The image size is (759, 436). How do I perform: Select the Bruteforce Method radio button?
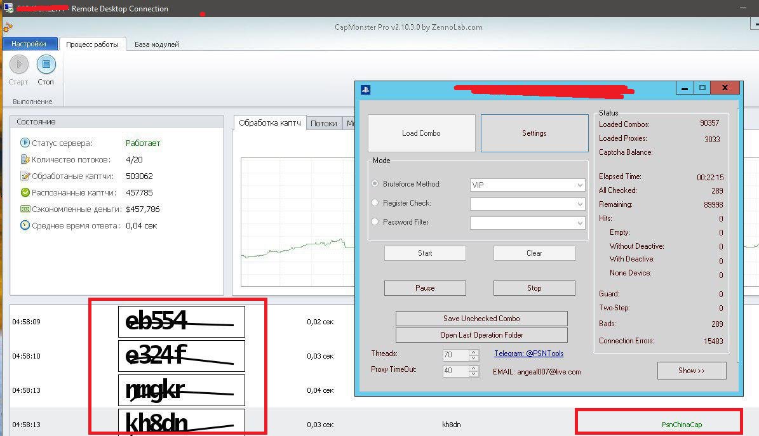[x=375, y=183]
